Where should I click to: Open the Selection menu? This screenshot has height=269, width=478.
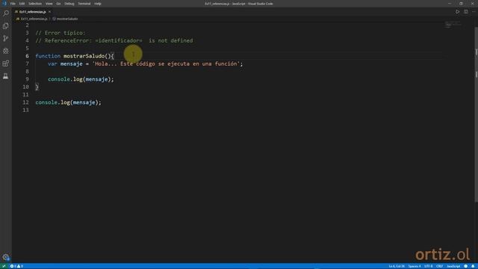pyautogui.click(x=35, y=4)
